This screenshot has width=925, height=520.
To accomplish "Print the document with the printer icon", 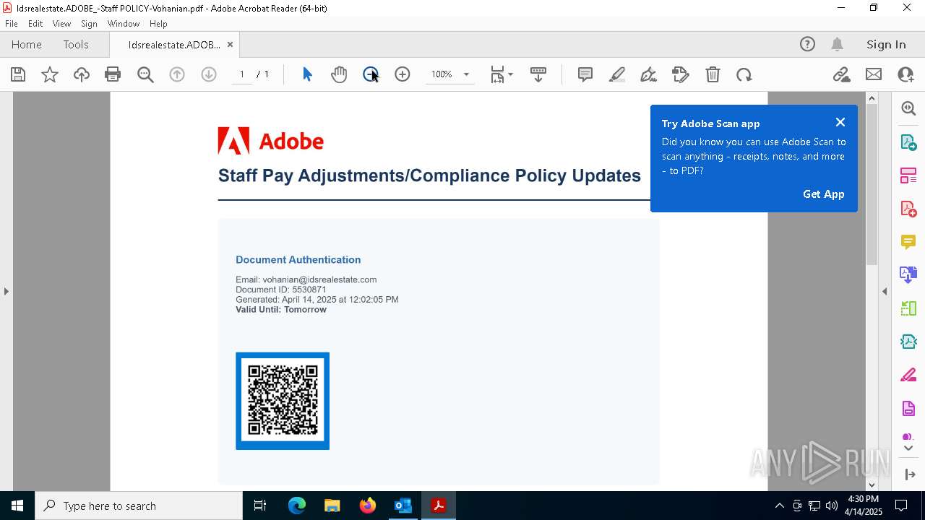I will coord(113,74).
